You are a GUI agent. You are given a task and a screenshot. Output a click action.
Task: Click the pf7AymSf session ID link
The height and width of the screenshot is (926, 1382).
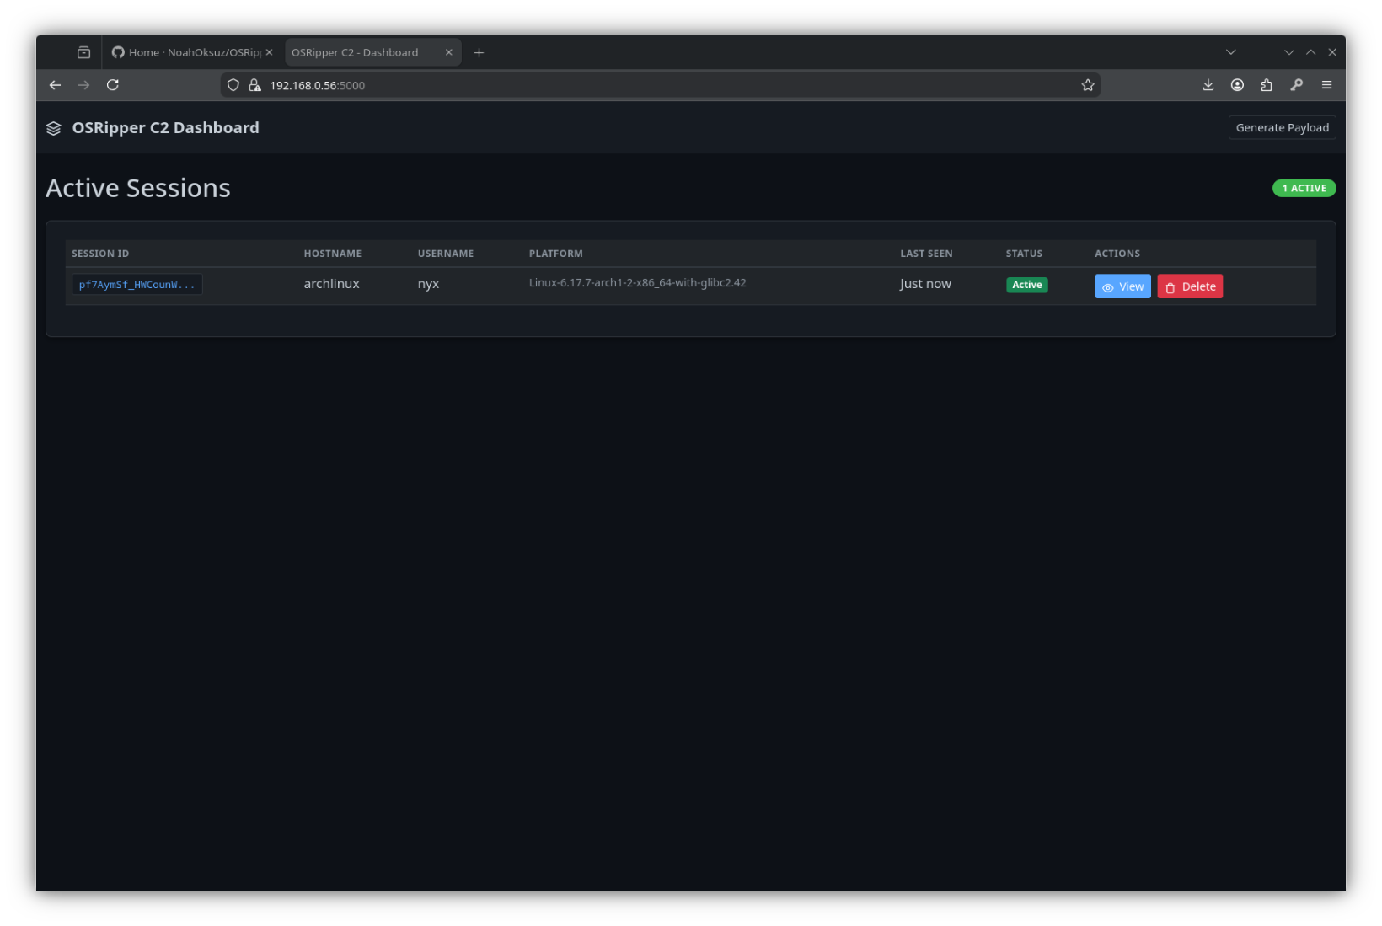tap(137, 284)
